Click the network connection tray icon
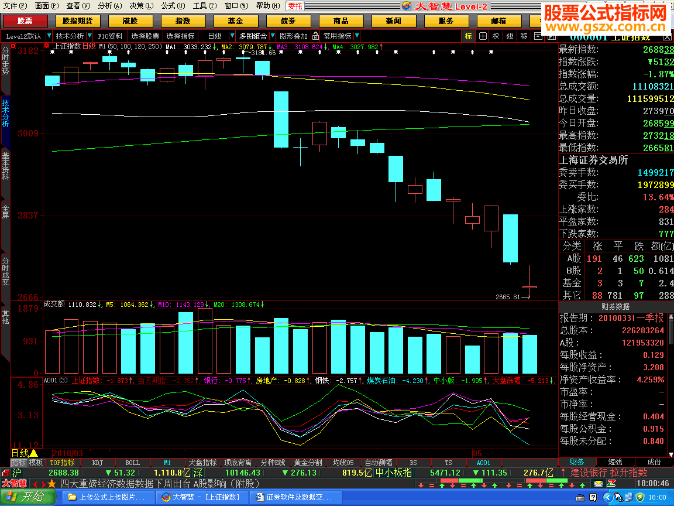Image resolution: width=674 pixels, height=506 pixels. pyautogui.click(x=629, y=497)
